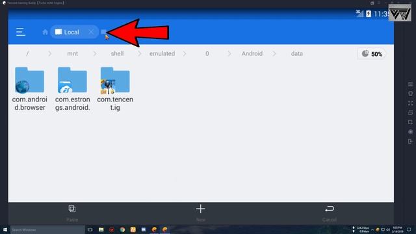416x234 pixels.
Task: Click the emulator sidebar record icon
Action: 410,132
